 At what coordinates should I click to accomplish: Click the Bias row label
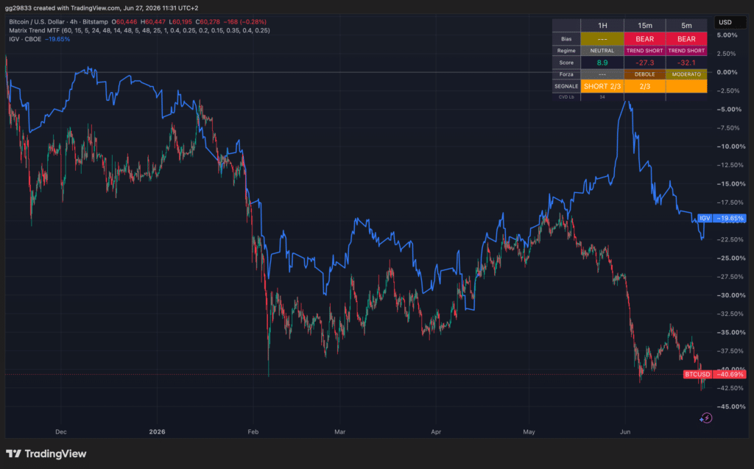click(566, 39)
